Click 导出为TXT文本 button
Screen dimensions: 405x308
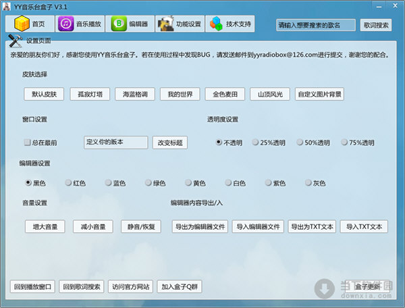coord(312,226)
